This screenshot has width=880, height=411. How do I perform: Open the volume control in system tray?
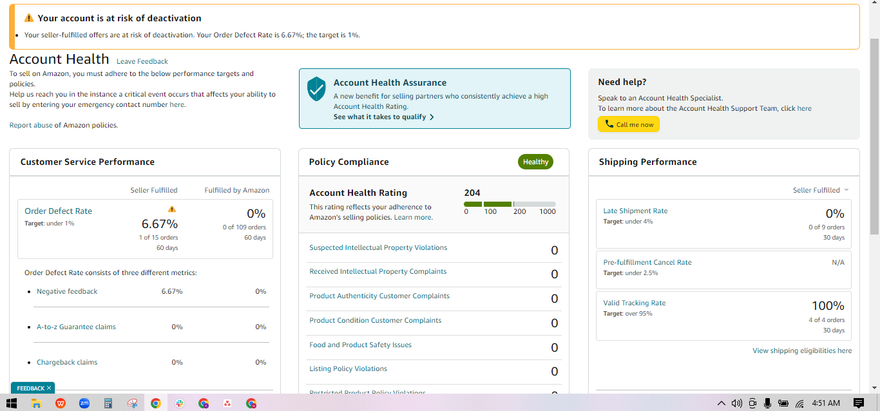tap(737, 403)
